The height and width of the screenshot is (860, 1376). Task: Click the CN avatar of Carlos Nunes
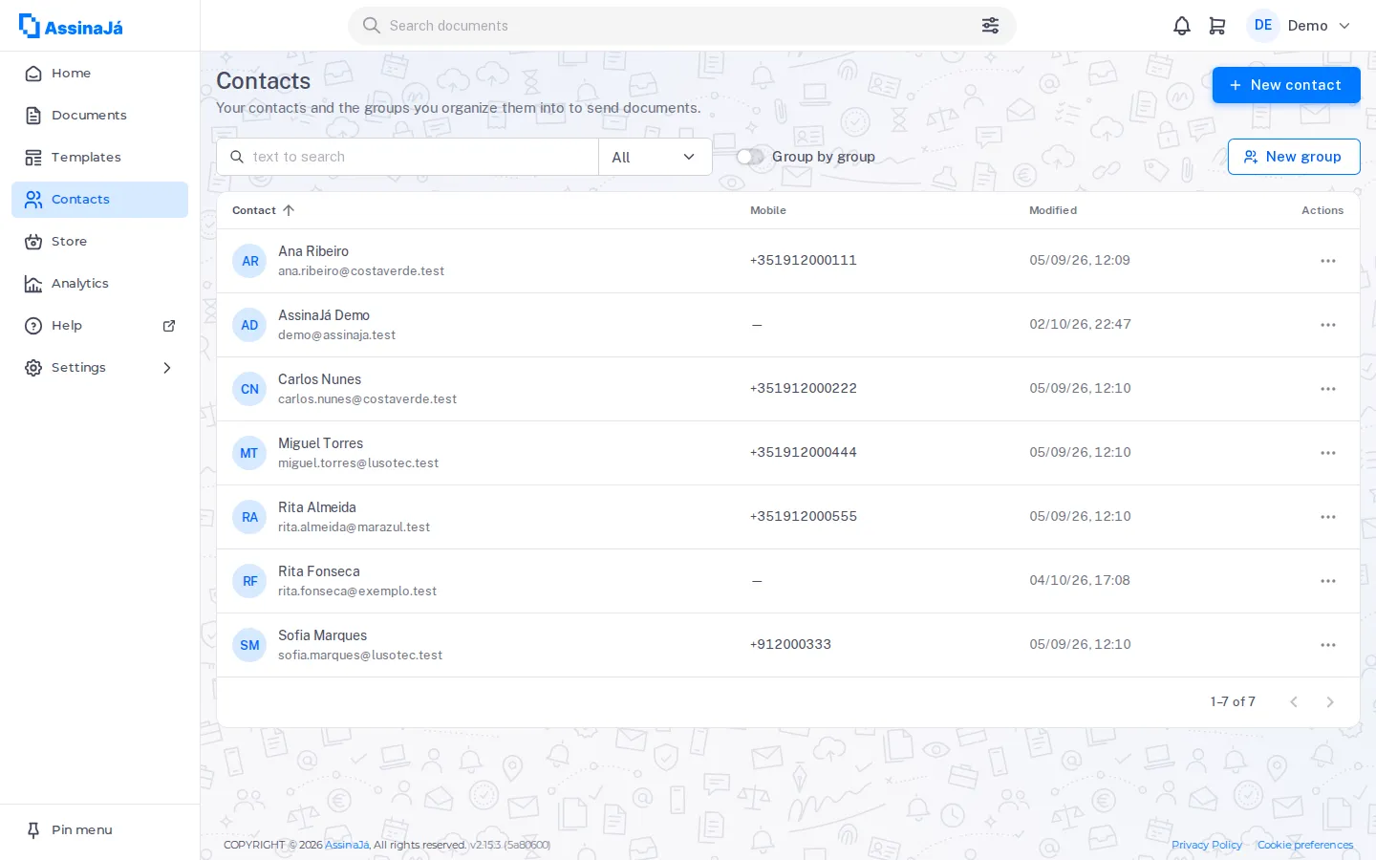click(249, 389)
